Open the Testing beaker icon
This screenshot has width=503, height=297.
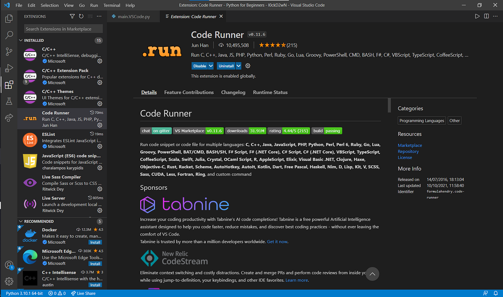coord(9,101)
